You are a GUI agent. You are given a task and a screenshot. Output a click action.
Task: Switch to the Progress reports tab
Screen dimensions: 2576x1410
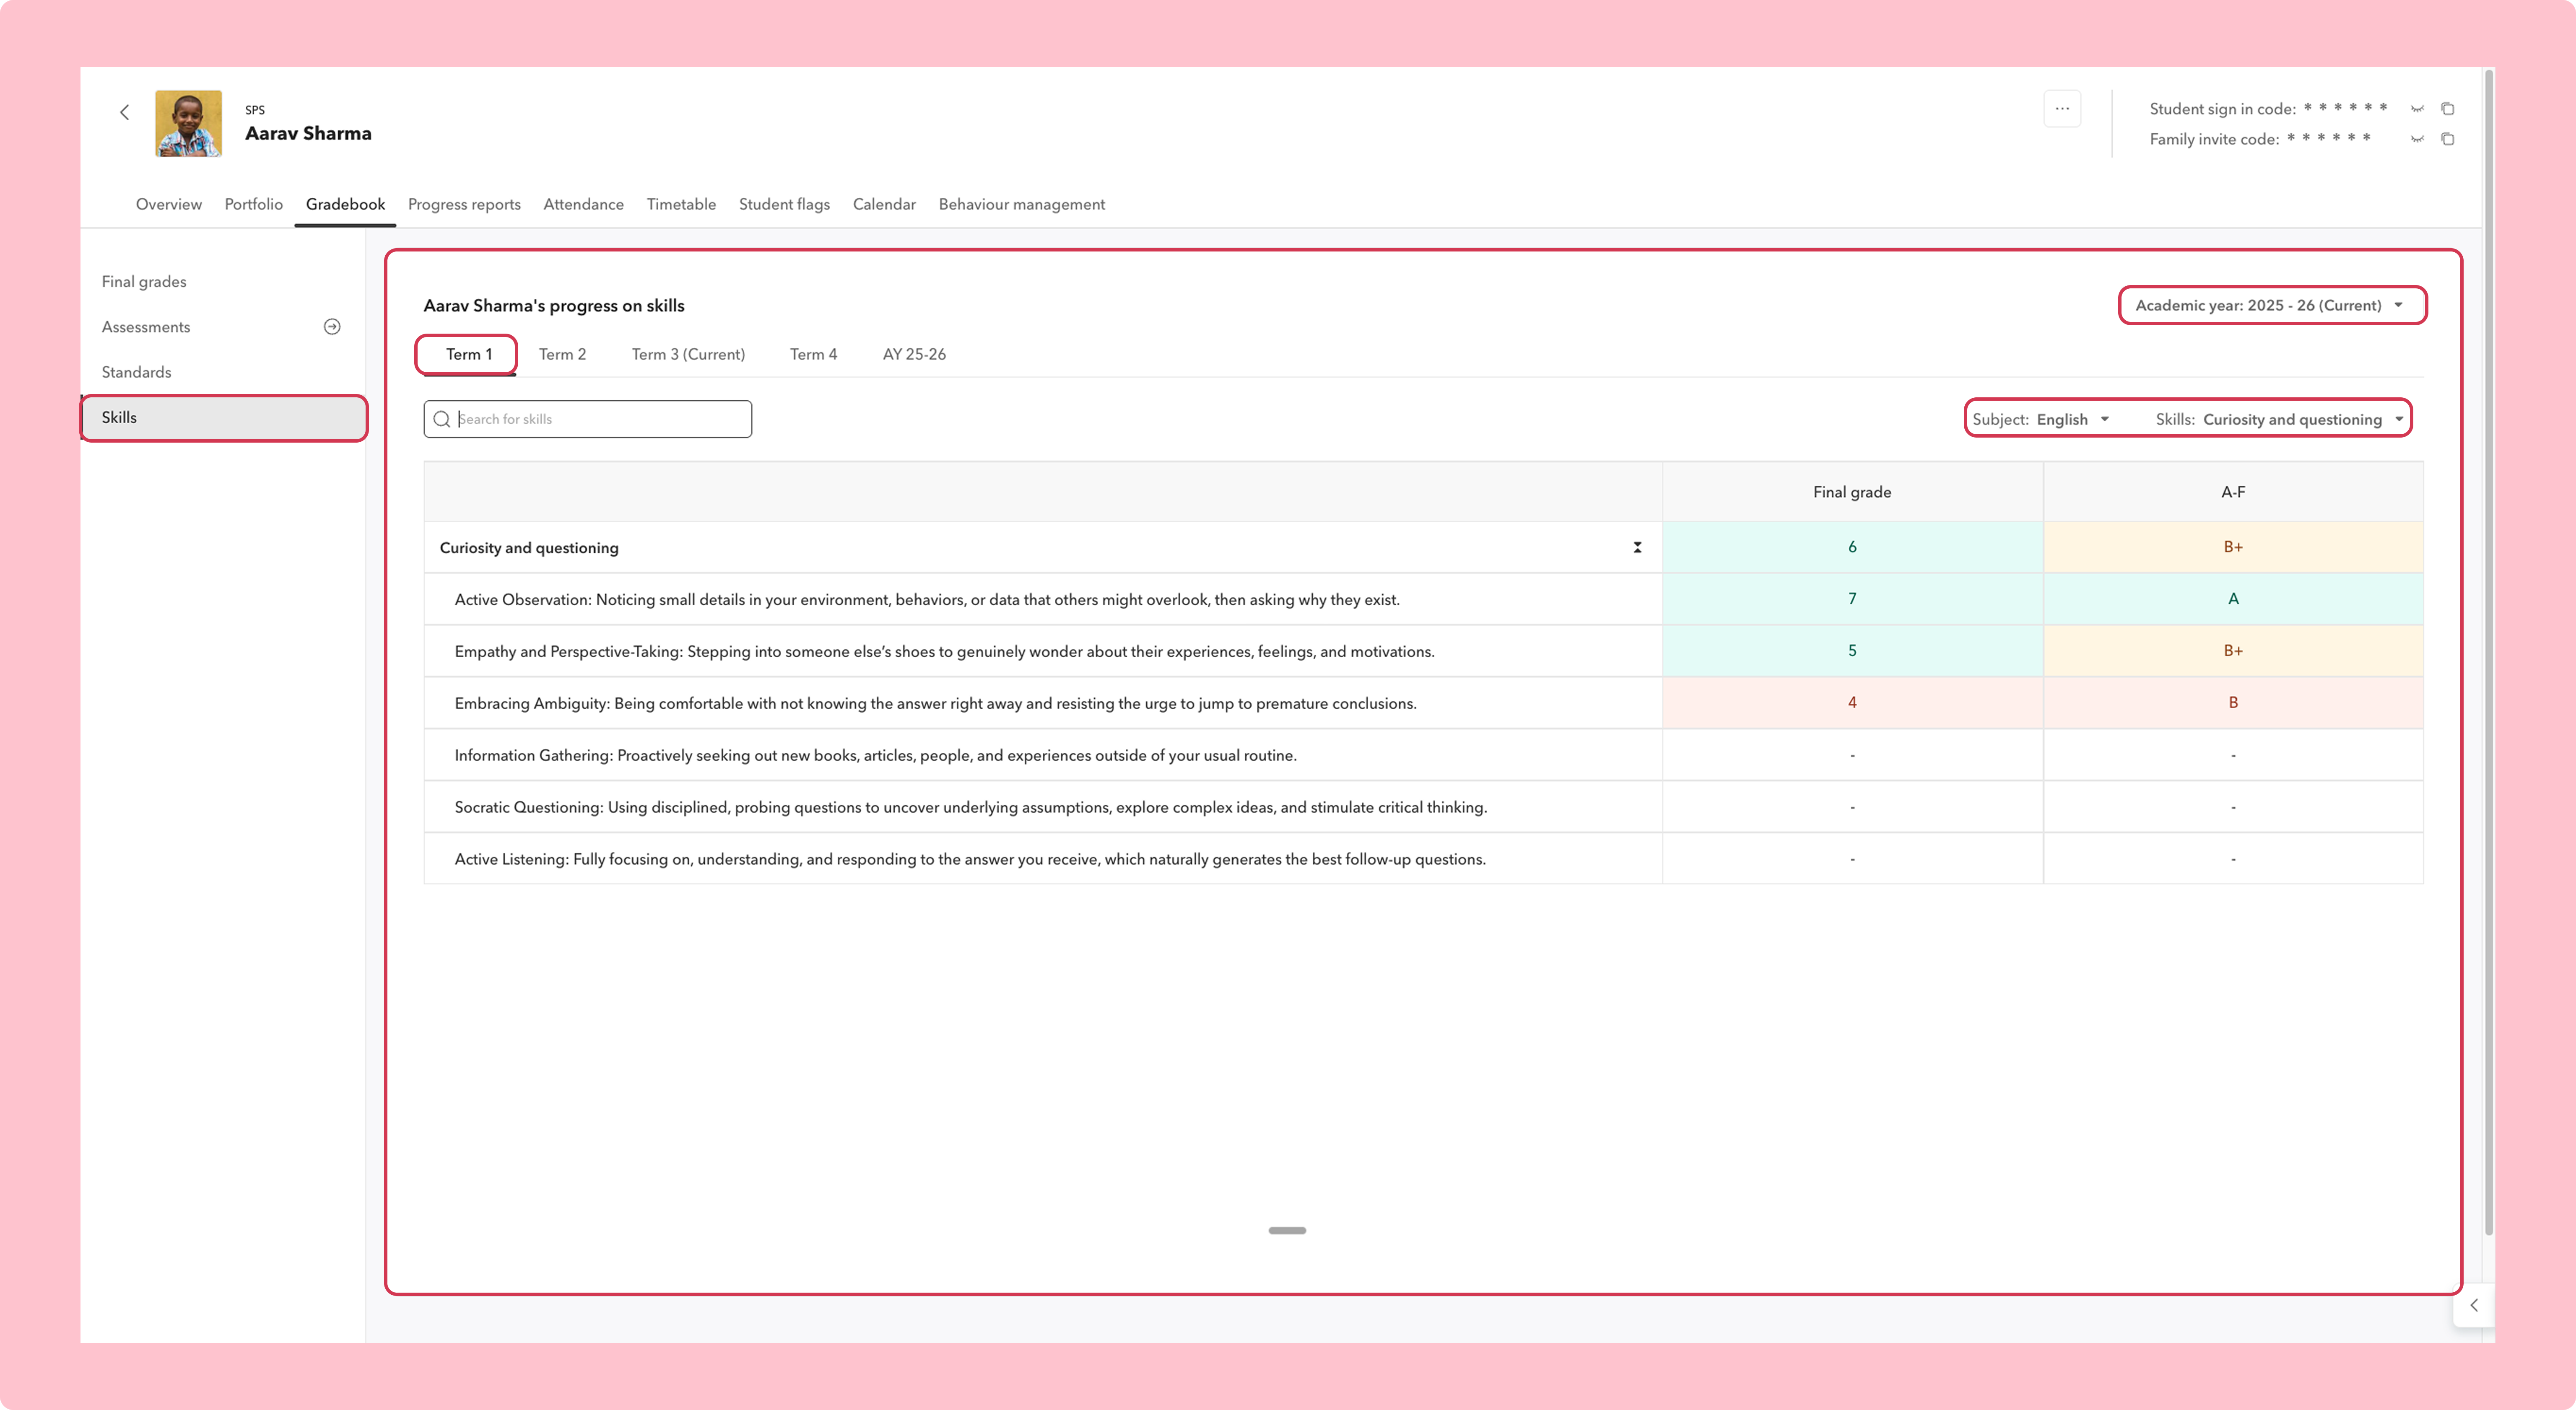pos(464,204)
